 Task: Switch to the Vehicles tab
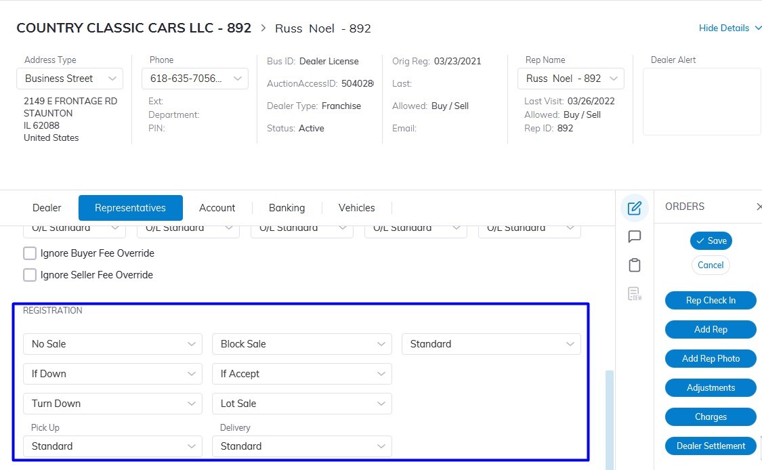[356, 208]
